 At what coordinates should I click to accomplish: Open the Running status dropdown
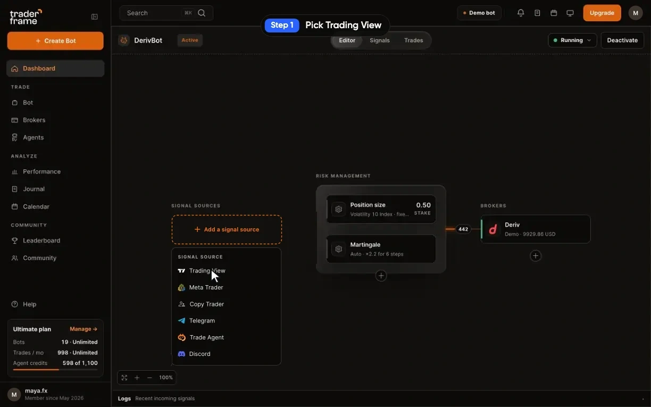click(572, 40)
